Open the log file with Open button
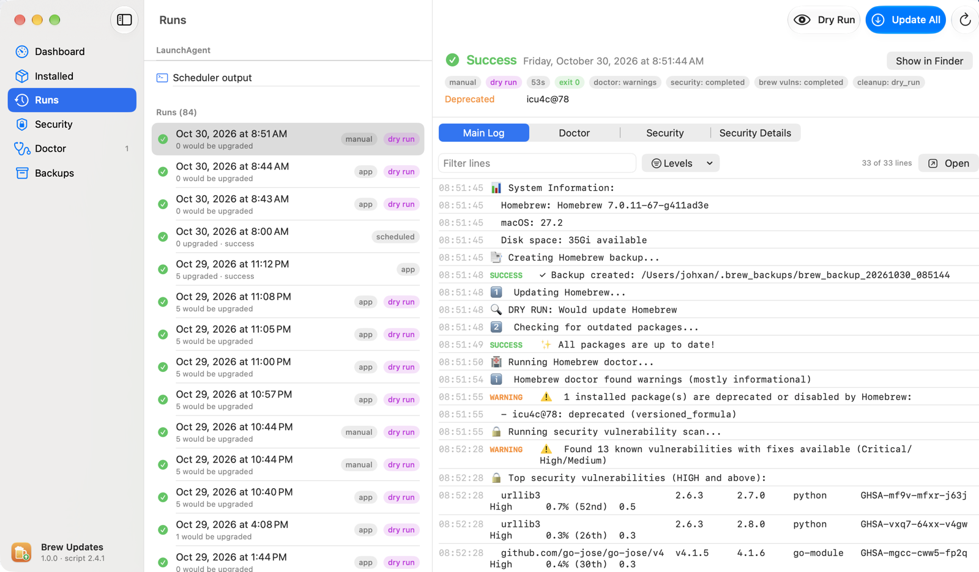Screen dimensions: 979x572 (948, 163)
